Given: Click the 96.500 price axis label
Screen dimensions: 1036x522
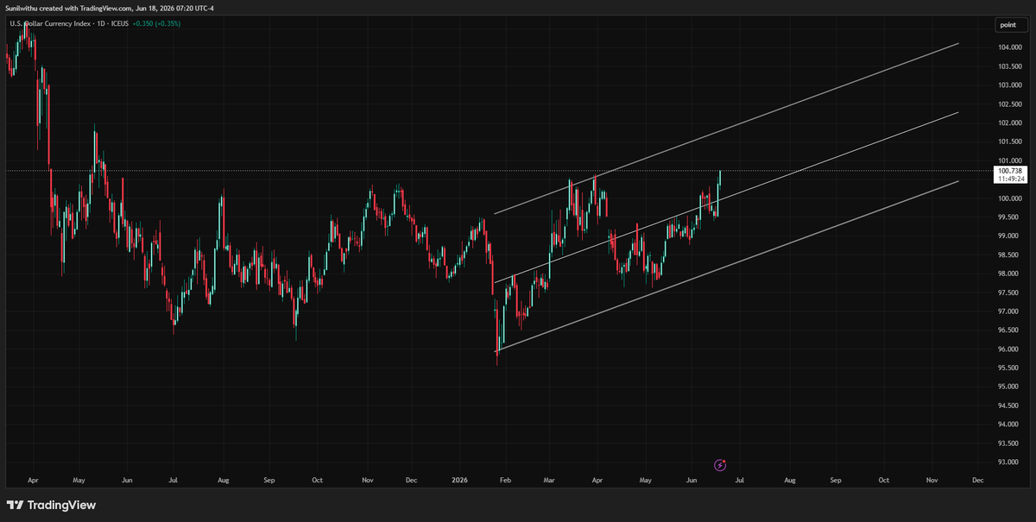Looking at the screenshot, I should [x=1010, y=330].
